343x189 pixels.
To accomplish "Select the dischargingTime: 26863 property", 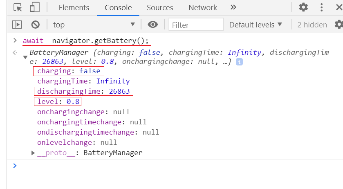I will (x=83, y=91).
